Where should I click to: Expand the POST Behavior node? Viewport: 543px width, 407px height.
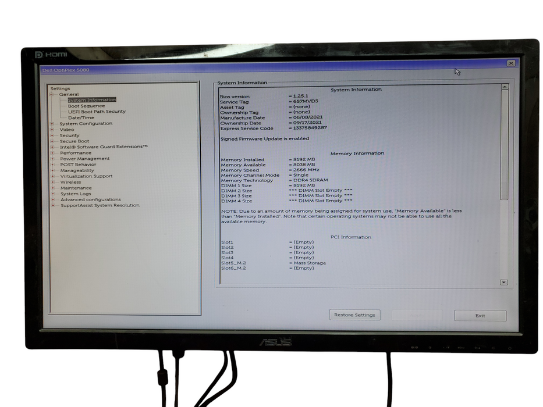[x=52, y=165]
